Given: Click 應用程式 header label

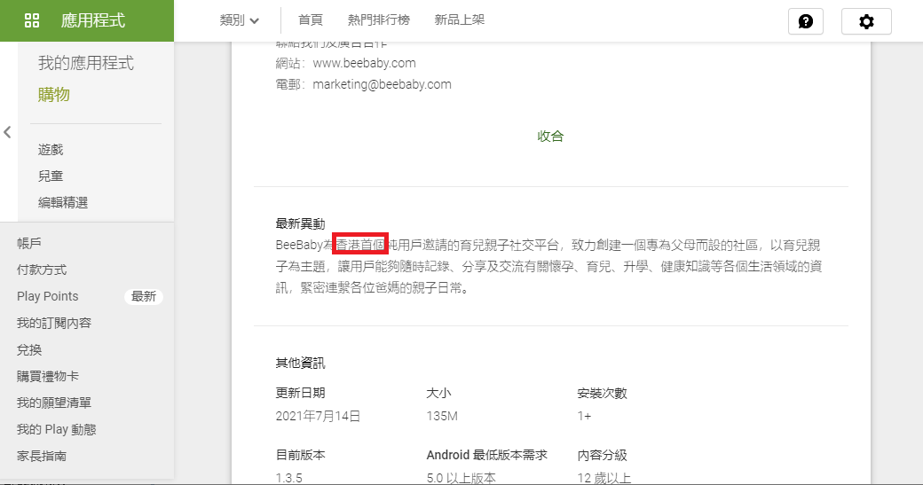Looking at the screenshot, I should [93, 20].
